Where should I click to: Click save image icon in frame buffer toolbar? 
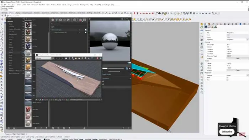(73, 58)
